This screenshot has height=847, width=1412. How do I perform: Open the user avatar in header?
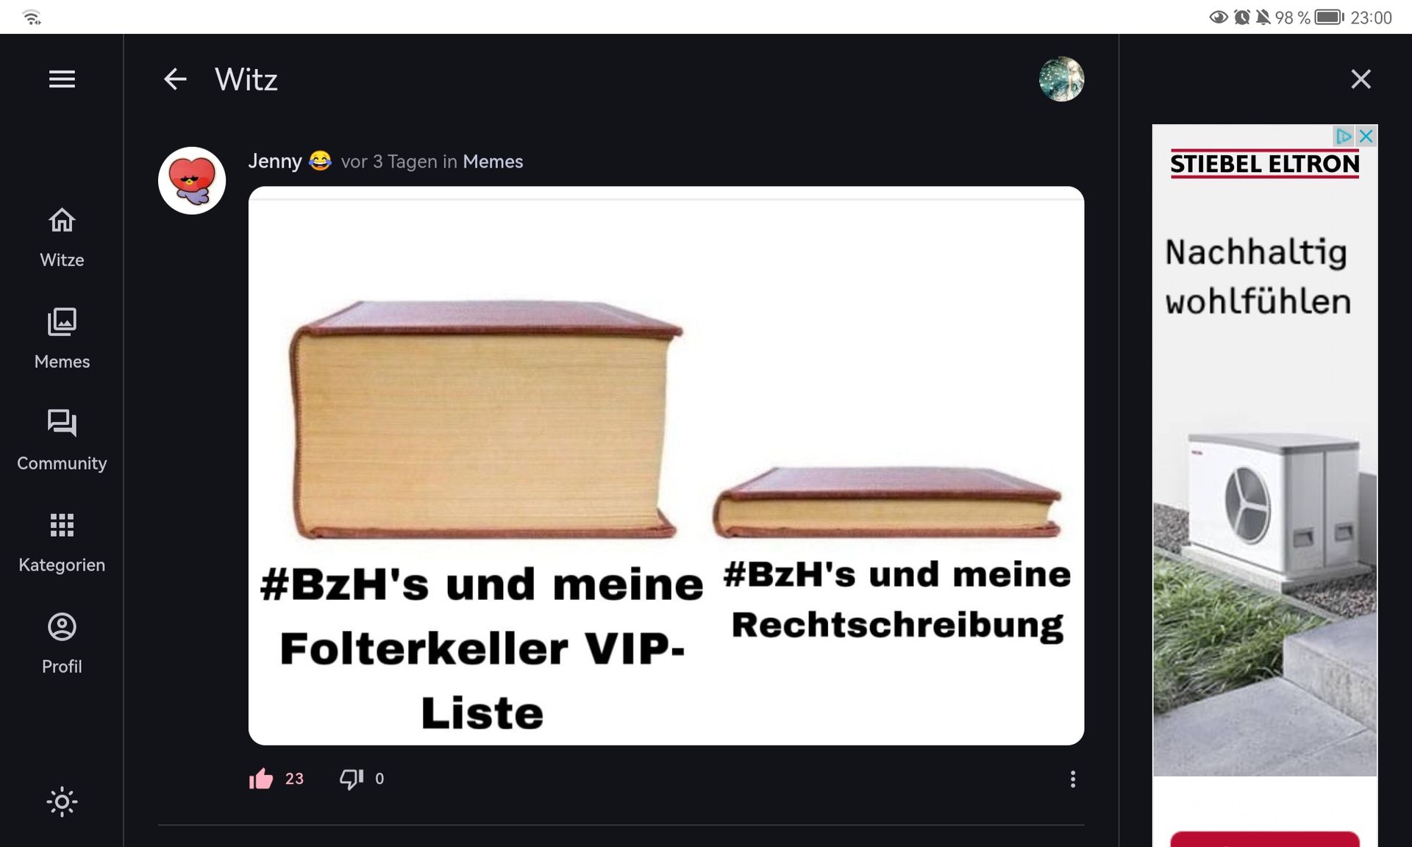[1061, 79]
